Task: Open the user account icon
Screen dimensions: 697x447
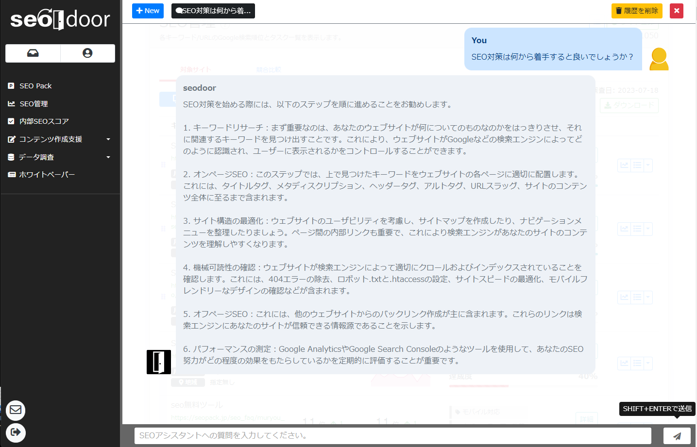Action: [x=87, y=53]
